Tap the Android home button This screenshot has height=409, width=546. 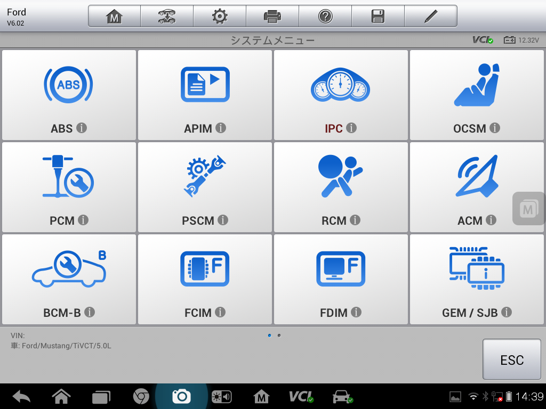point(61,396)
